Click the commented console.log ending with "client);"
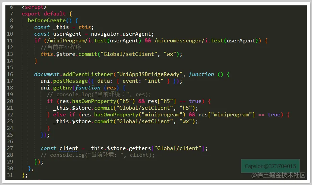 98,155
